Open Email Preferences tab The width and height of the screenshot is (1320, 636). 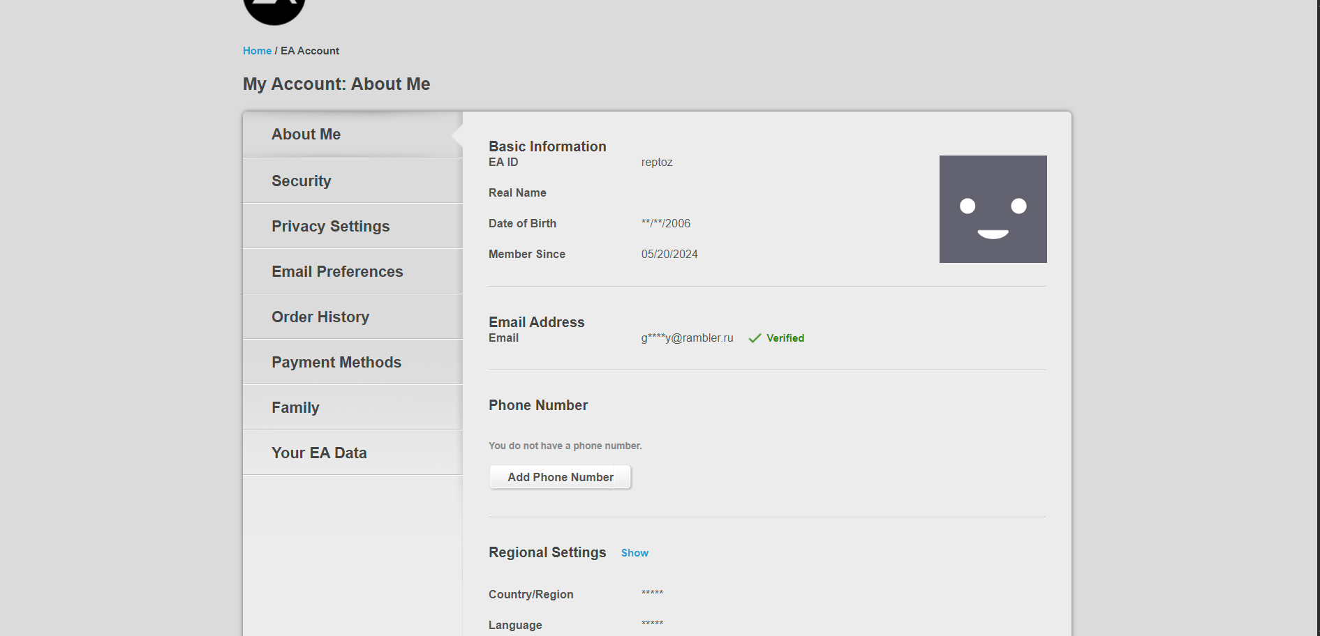click(353, 271)
